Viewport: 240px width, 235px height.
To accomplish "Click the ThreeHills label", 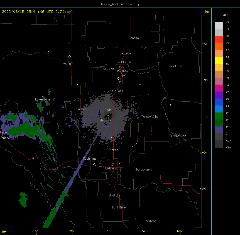I will pyautogui.click(x=150, y=117).
